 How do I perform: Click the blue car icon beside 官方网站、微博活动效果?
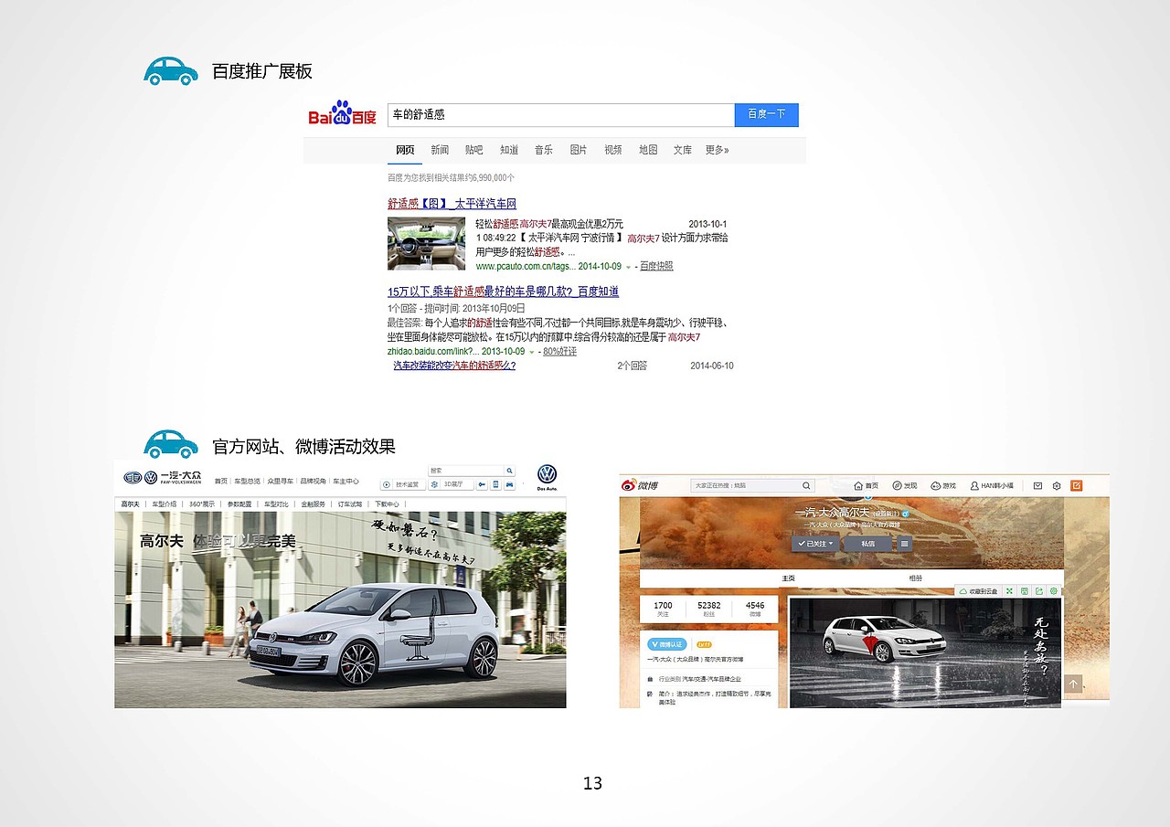pyautogui.click(x=171, y=443)
